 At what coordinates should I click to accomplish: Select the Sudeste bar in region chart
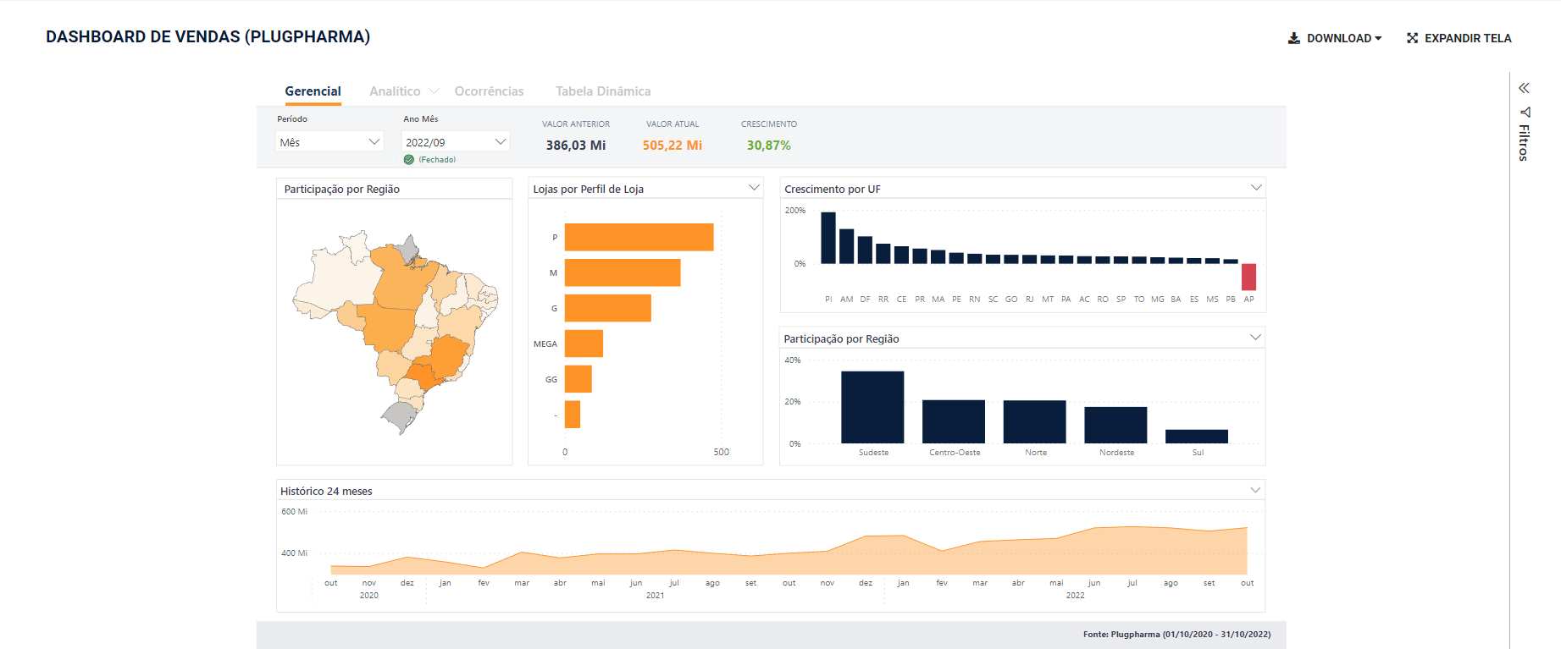(x=872, y=407)
